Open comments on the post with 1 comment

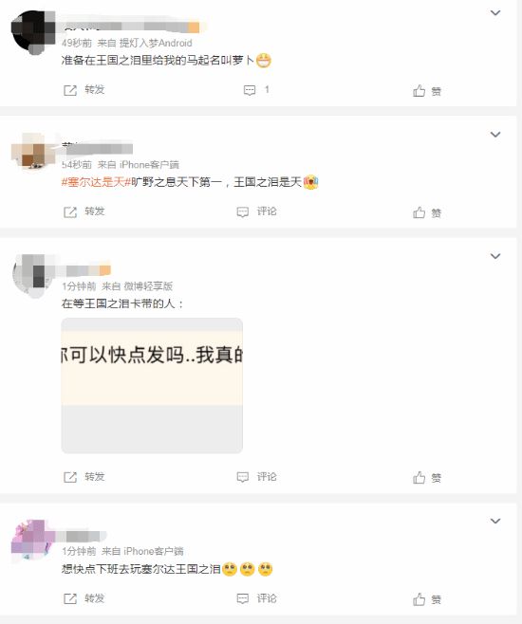[256, 90]
